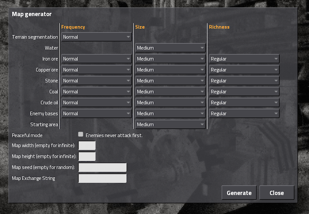
Task: Open Starting area size dropdown
Action: (x=170, y=125)
